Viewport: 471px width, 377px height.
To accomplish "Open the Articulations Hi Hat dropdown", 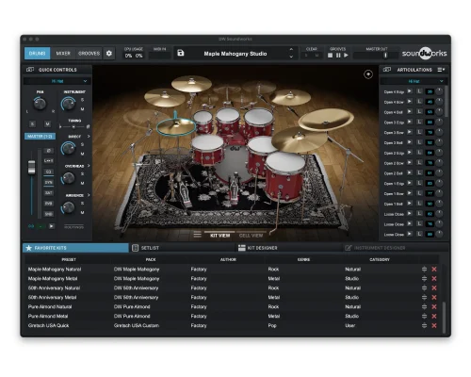I will 414,81.
